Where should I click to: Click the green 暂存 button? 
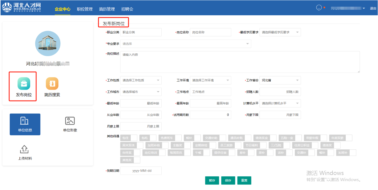[212, 181]
